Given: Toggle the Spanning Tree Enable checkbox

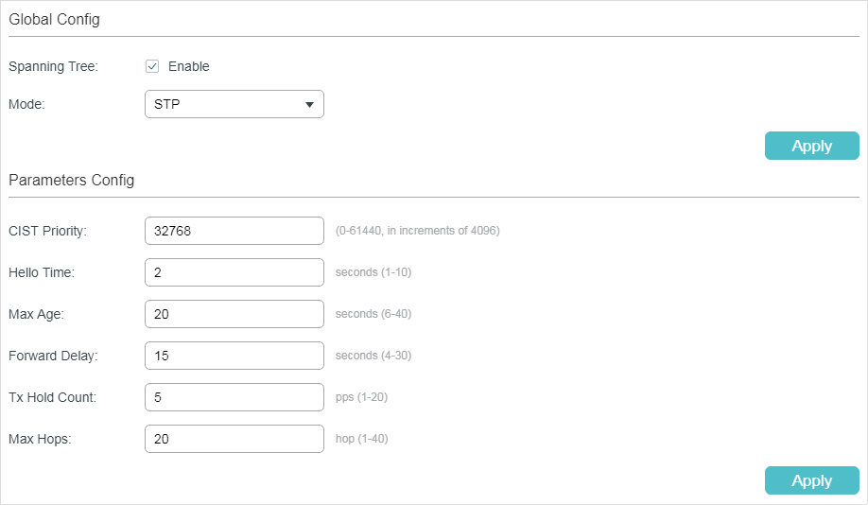Looking at the screenshot, I should point(152,66).
